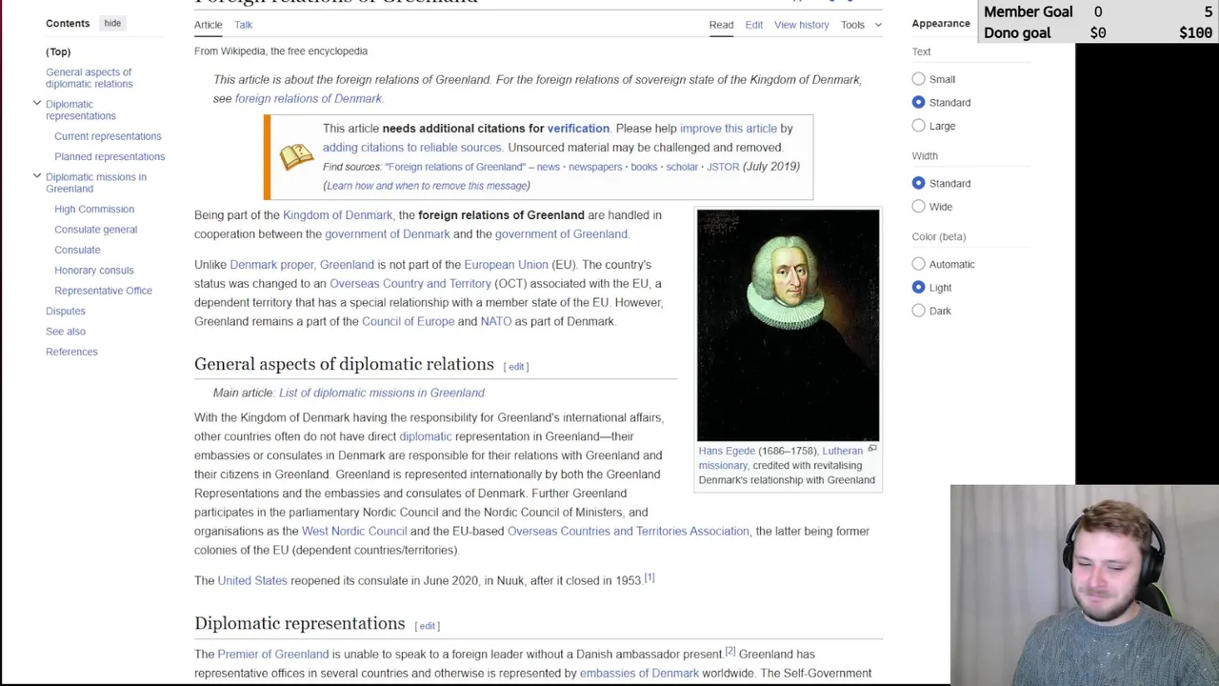Hide the Contents sidebar
Image resolution: width=1219 pixels, height=686 pixels.
(112, 23)
